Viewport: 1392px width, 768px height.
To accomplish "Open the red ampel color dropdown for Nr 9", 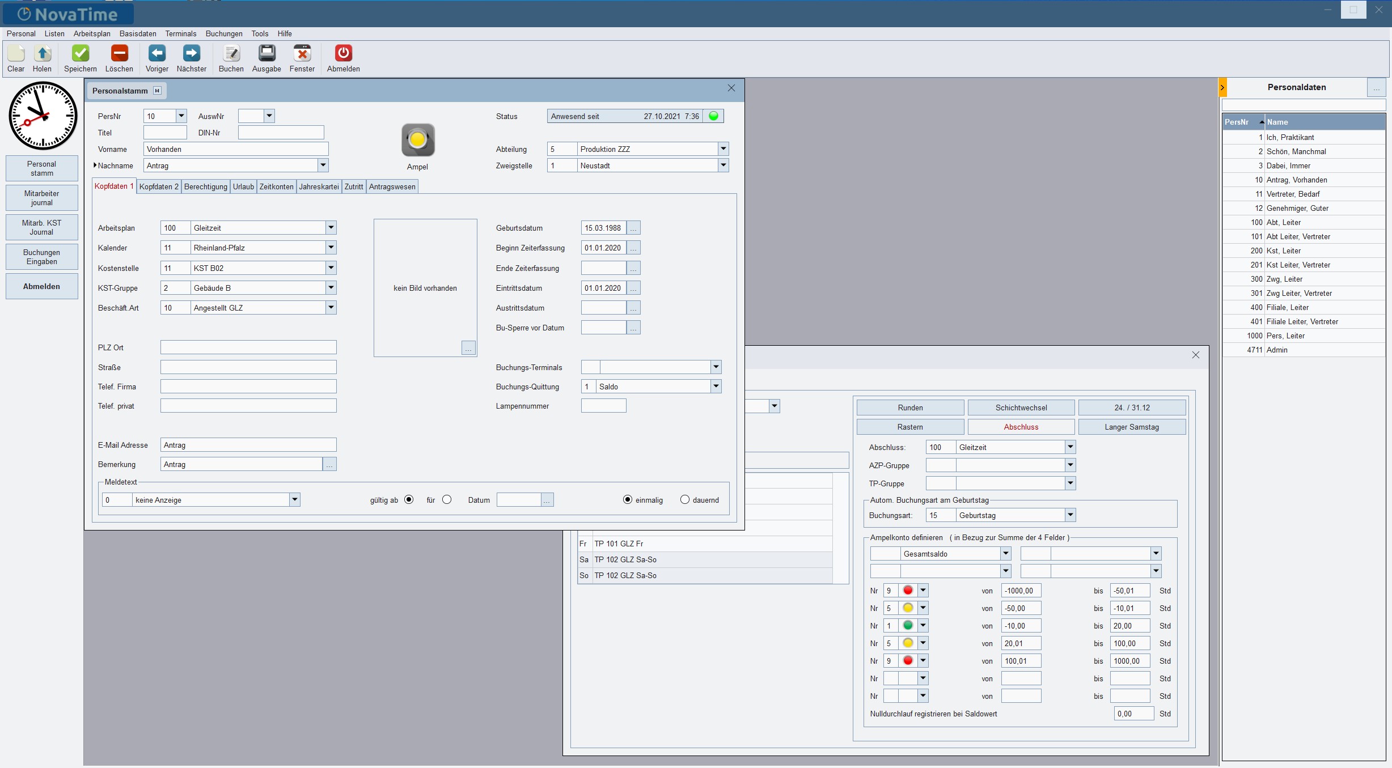I will 923,591.
